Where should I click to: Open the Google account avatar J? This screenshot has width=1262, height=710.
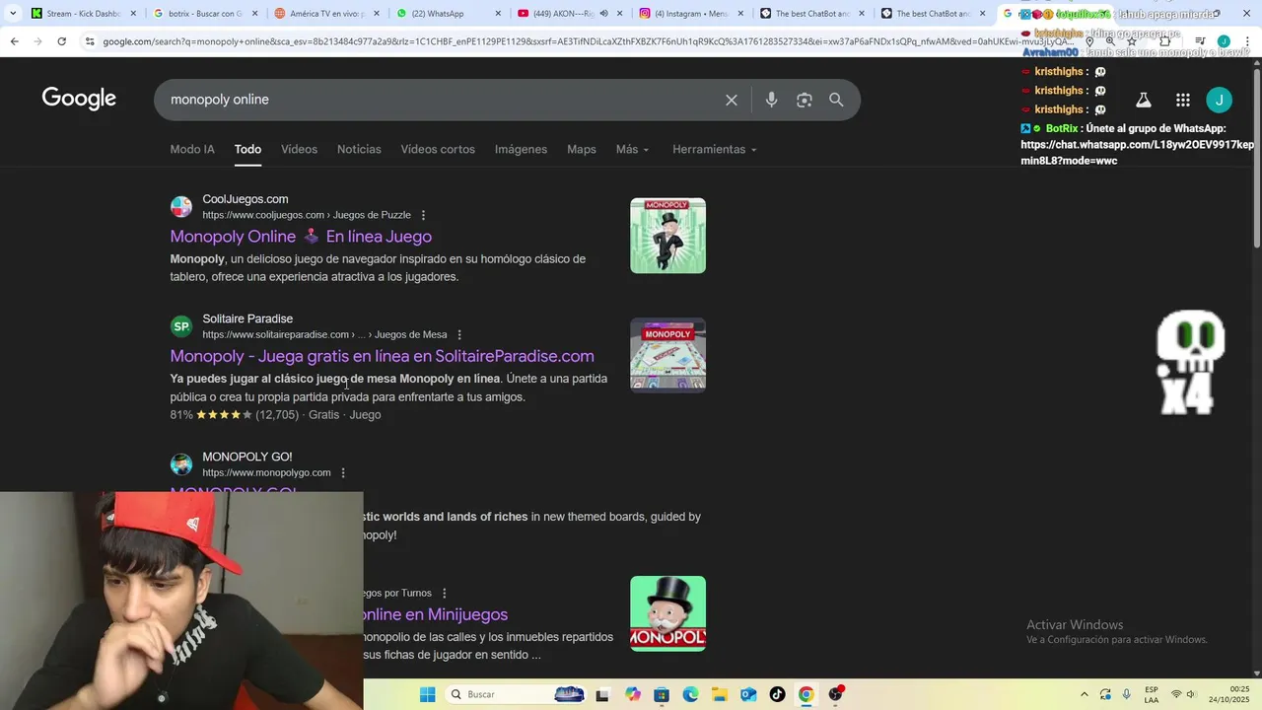1220,100
